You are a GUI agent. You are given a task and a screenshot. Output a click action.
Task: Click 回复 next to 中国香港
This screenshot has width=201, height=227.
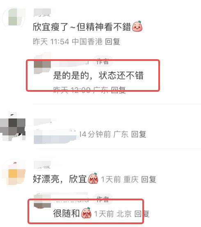coord(112,42)
